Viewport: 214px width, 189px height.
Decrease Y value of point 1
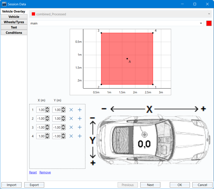pos(63,111)
